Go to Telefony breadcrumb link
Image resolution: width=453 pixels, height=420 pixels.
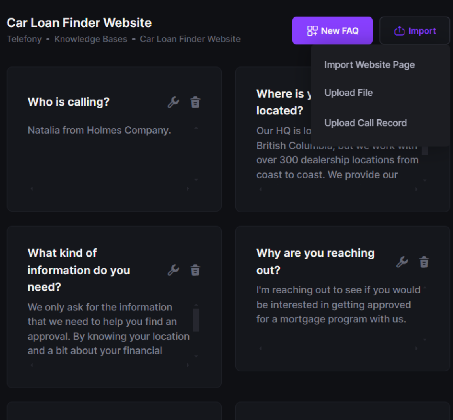(x=24, y=39)
